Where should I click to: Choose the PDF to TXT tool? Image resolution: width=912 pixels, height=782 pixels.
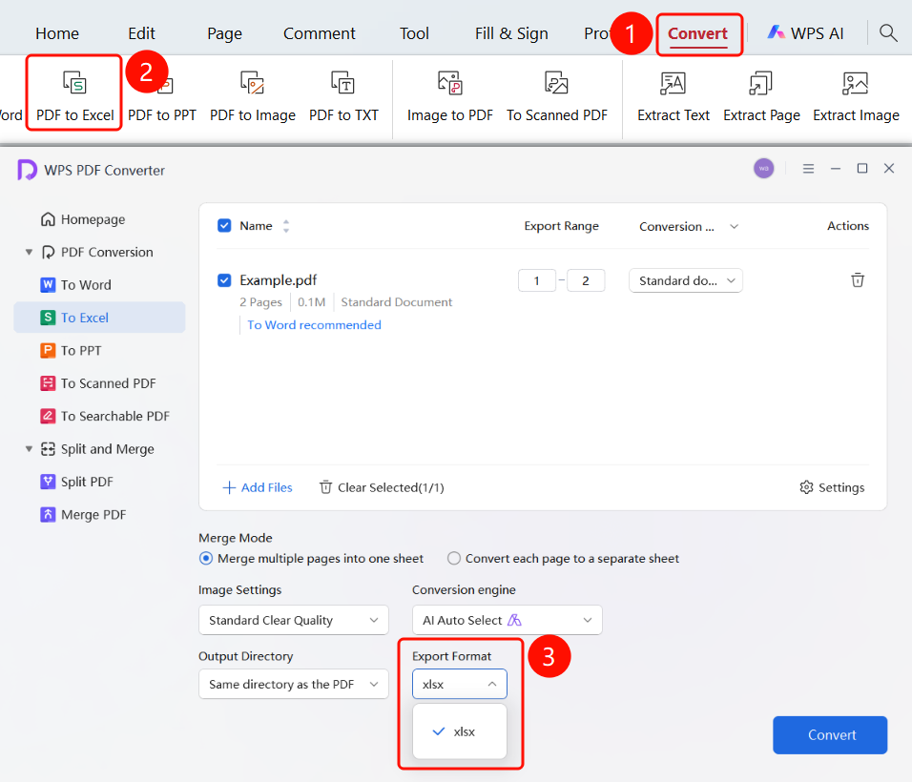(x=343, y=96)
